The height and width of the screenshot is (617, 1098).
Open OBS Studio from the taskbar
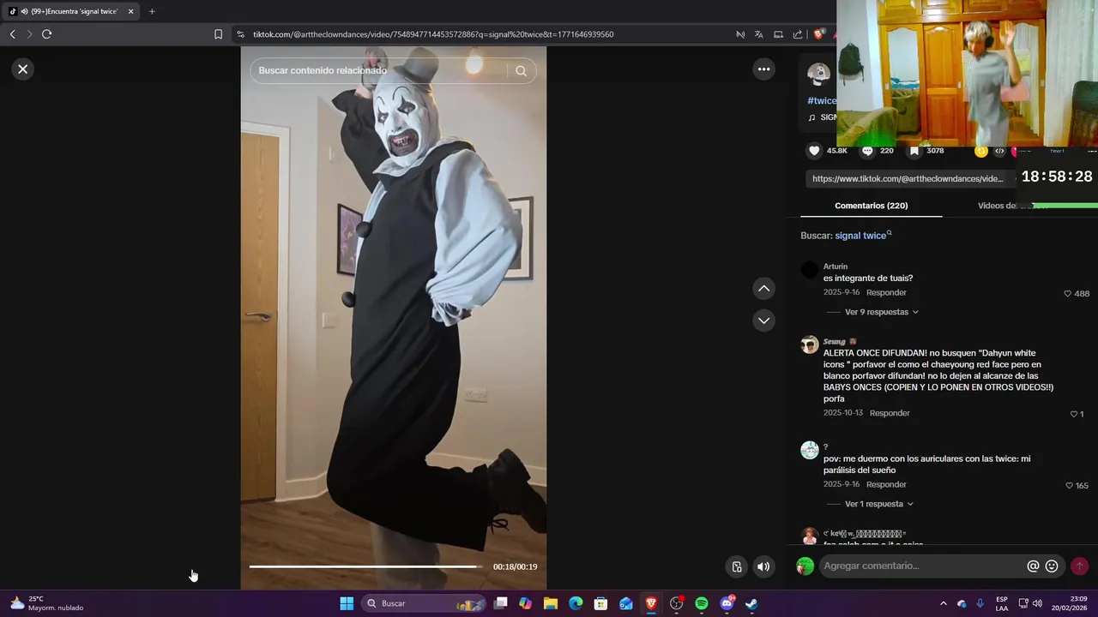[676, 603]
